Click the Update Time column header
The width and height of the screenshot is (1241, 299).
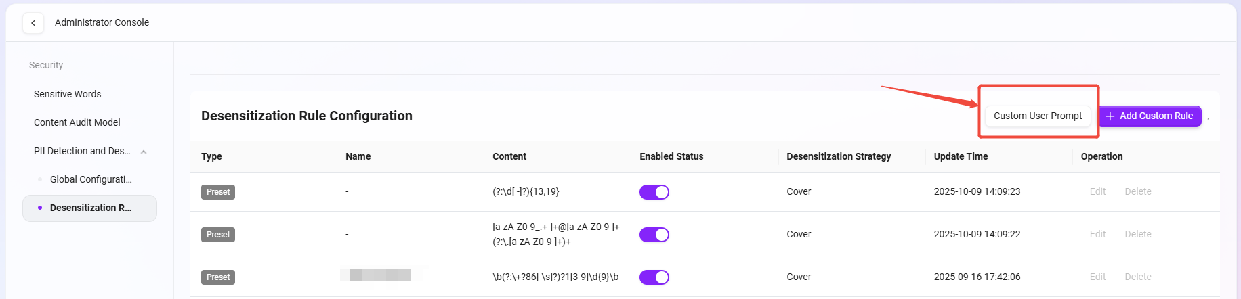click(x=961, y=156)
